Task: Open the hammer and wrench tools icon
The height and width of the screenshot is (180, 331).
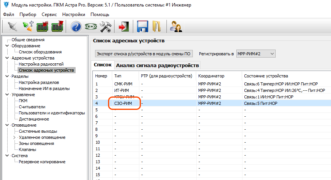Action: tap(105, 26)
